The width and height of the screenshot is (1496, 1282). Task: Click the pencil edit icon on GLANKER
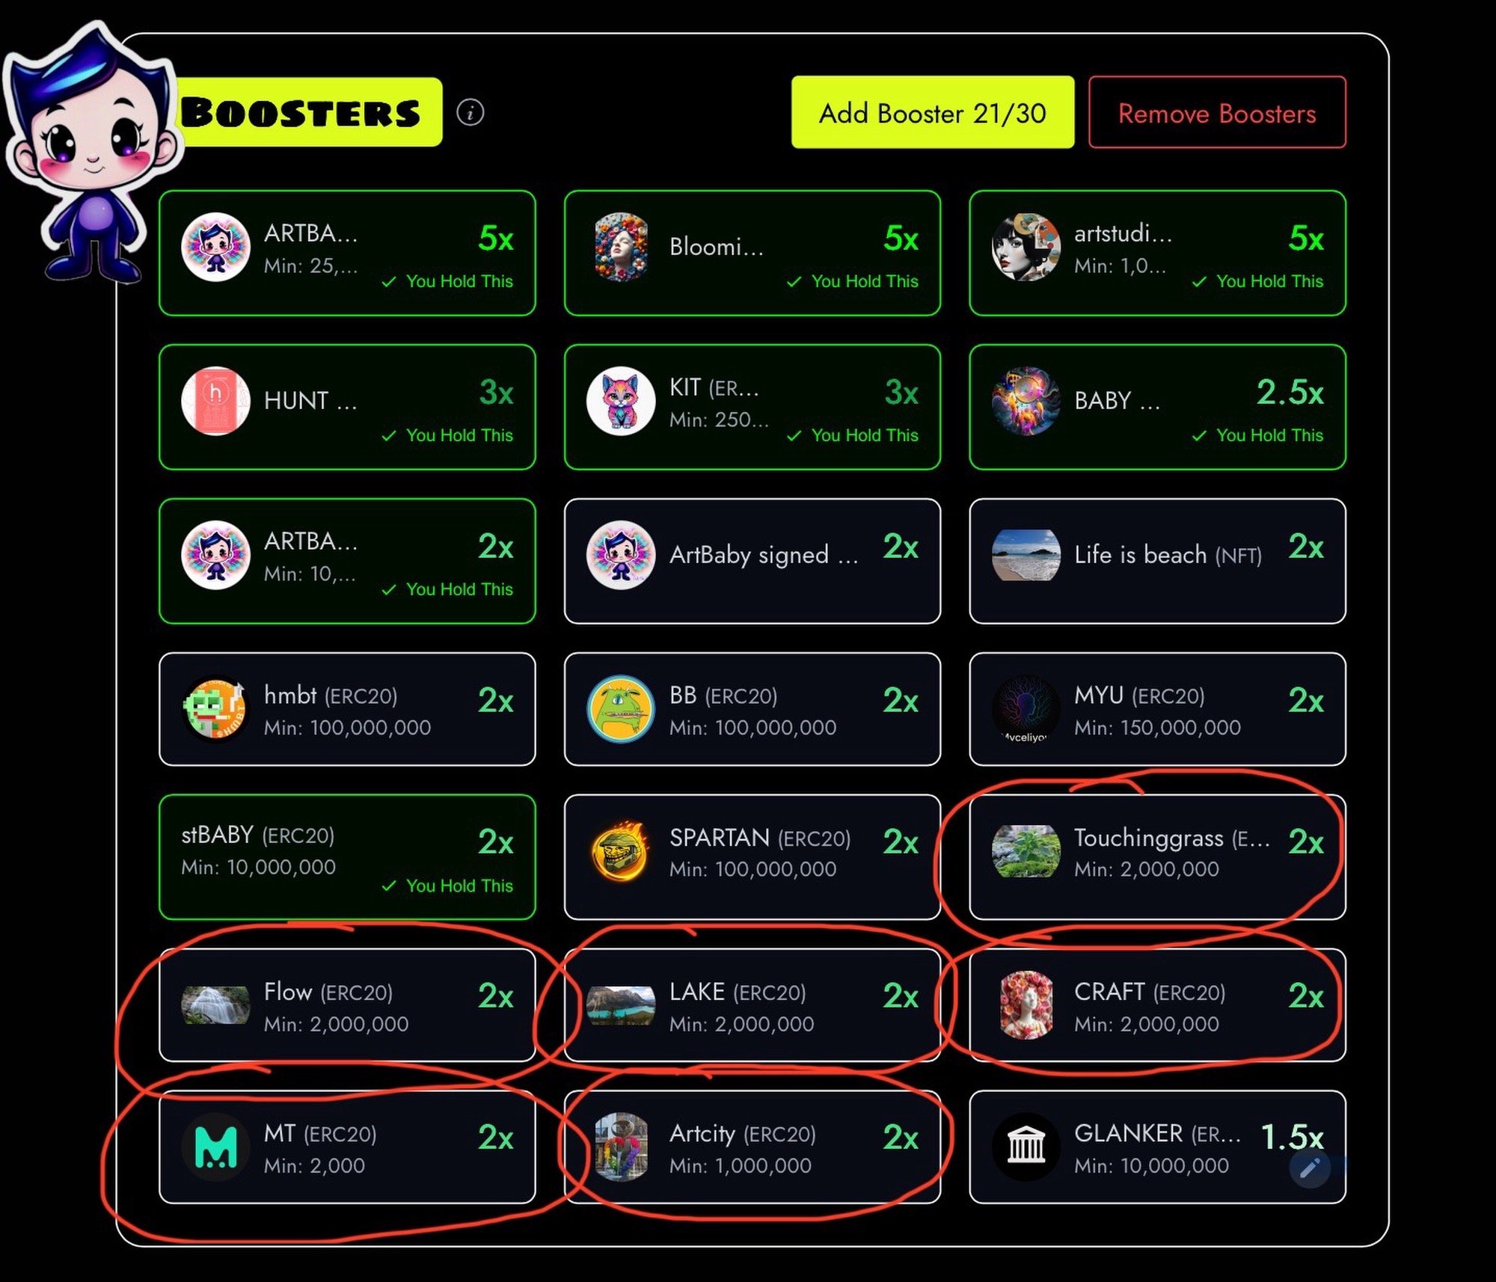pos(1310,1168)
